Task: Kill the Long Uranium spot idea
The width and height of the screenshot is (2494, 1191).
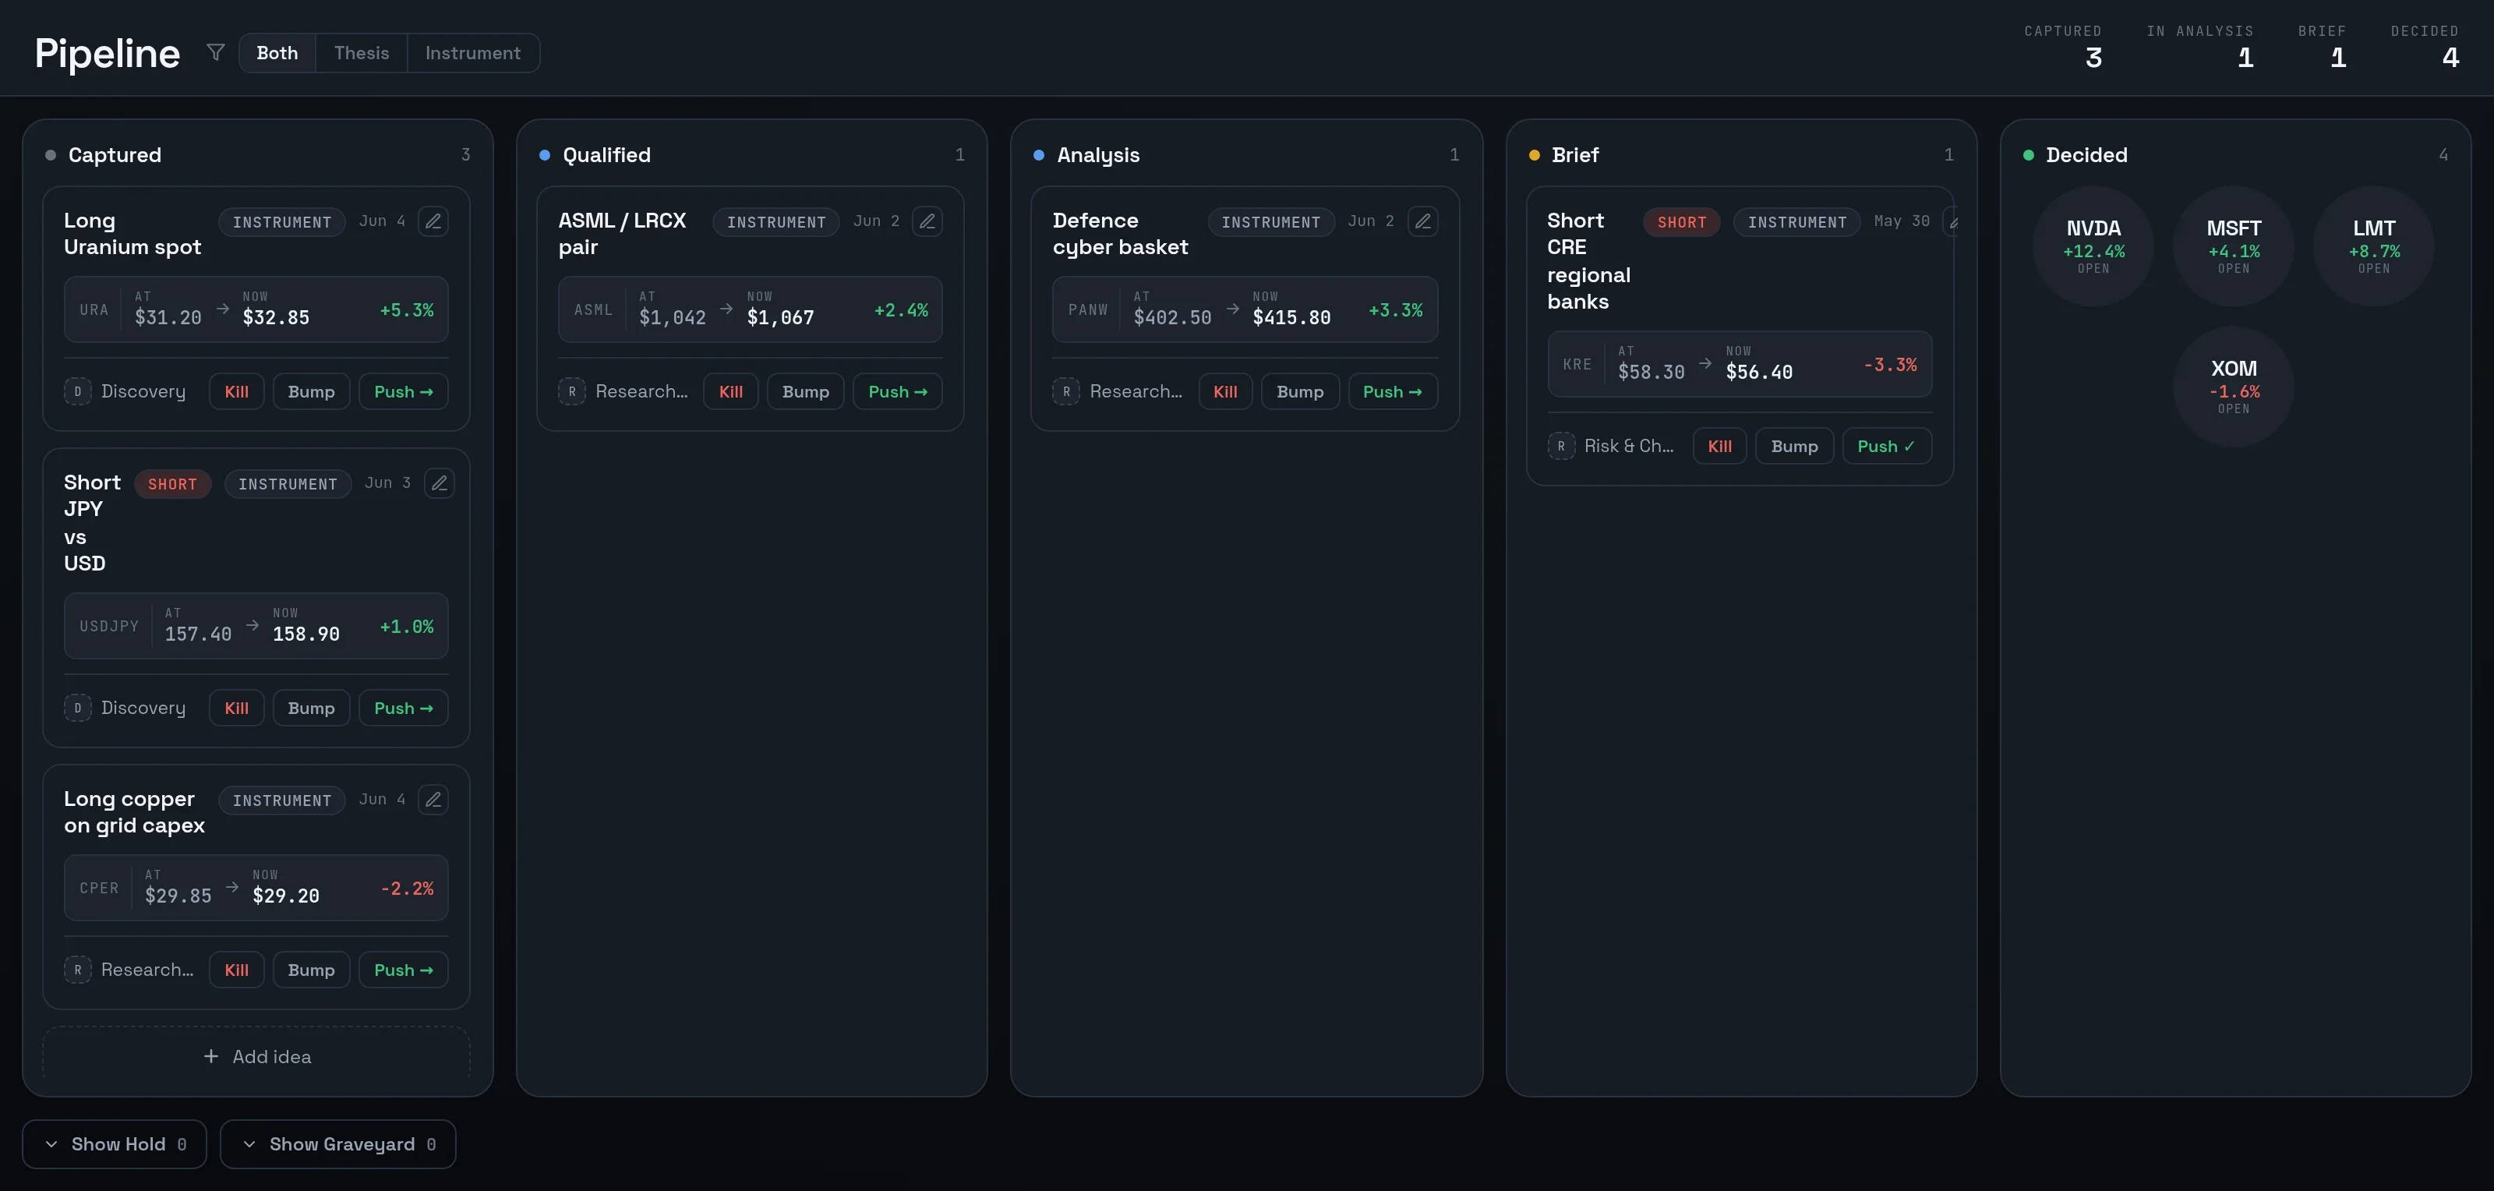Action: click(x=237, y=391)
